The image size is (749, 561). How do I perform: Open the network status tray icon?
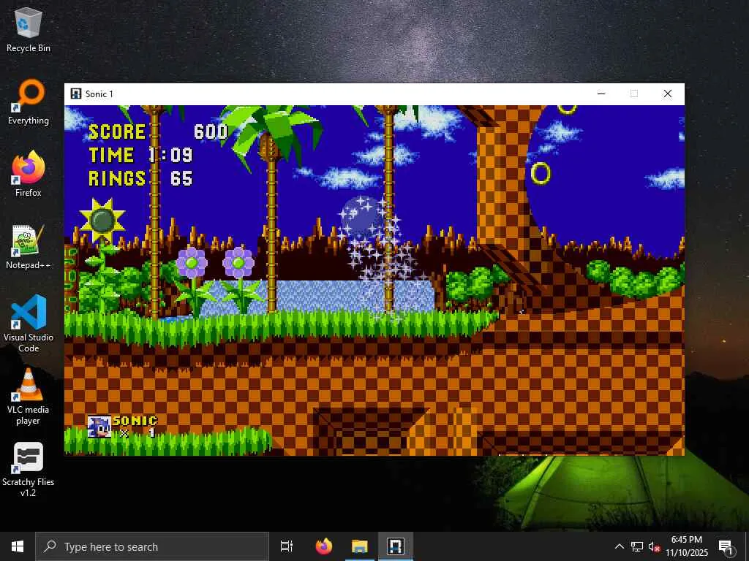[637, 546]
